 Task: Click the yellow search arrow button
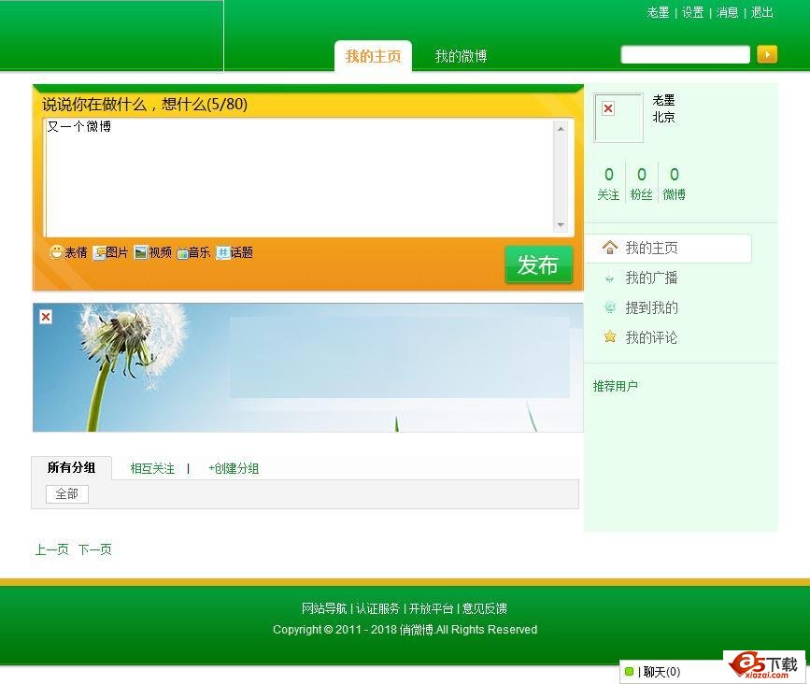coord(766,54)
